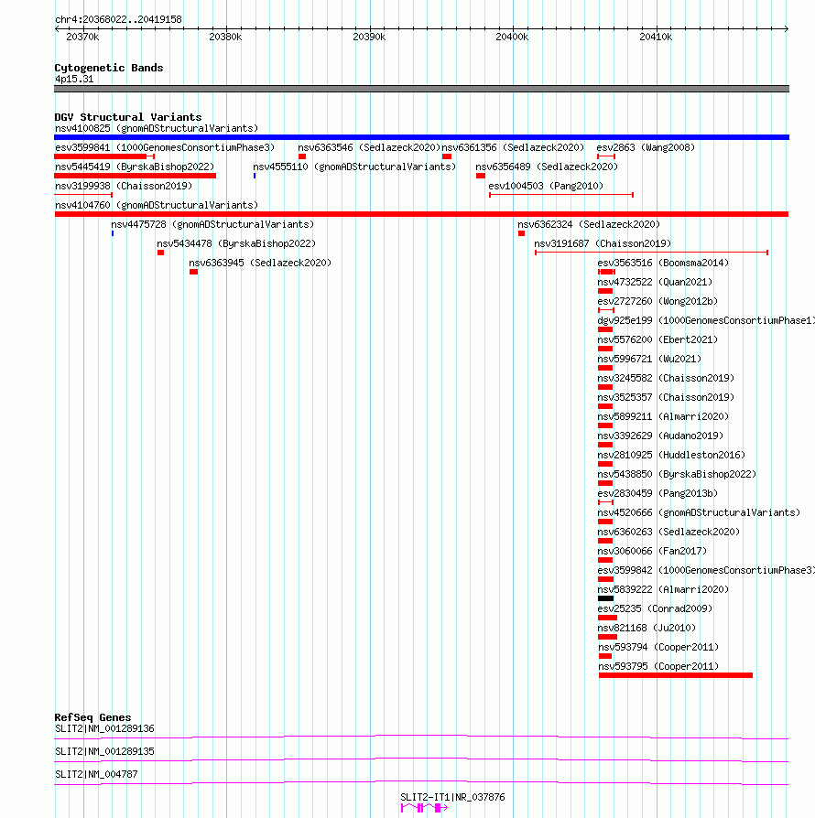Select esv2863 (Wang2008) variant label
The image size is (815, 818).
click(646, 147)
